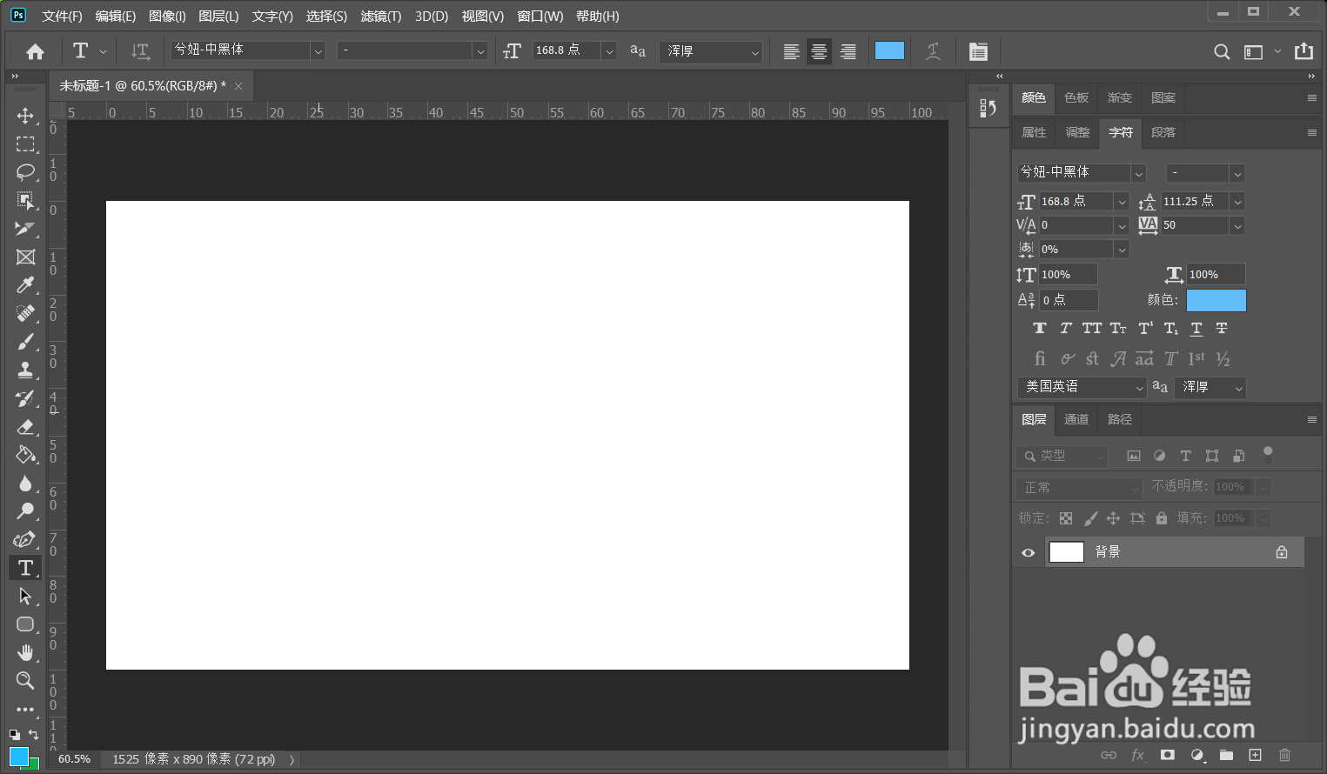
Task: Switch to the 段落 tab
Action: tap(1163, 132)
